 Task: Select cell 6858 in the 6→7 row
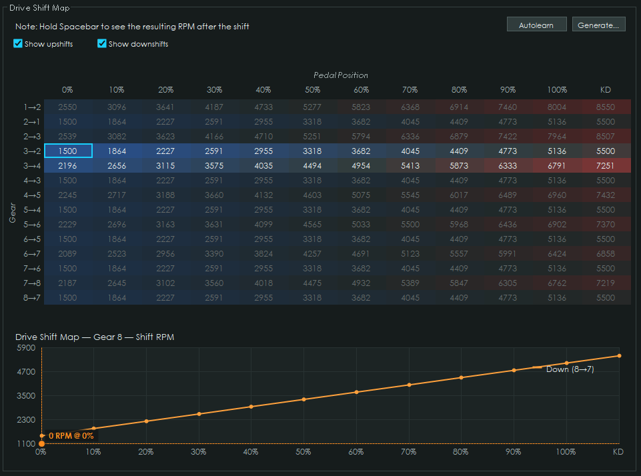coord(606,254)
